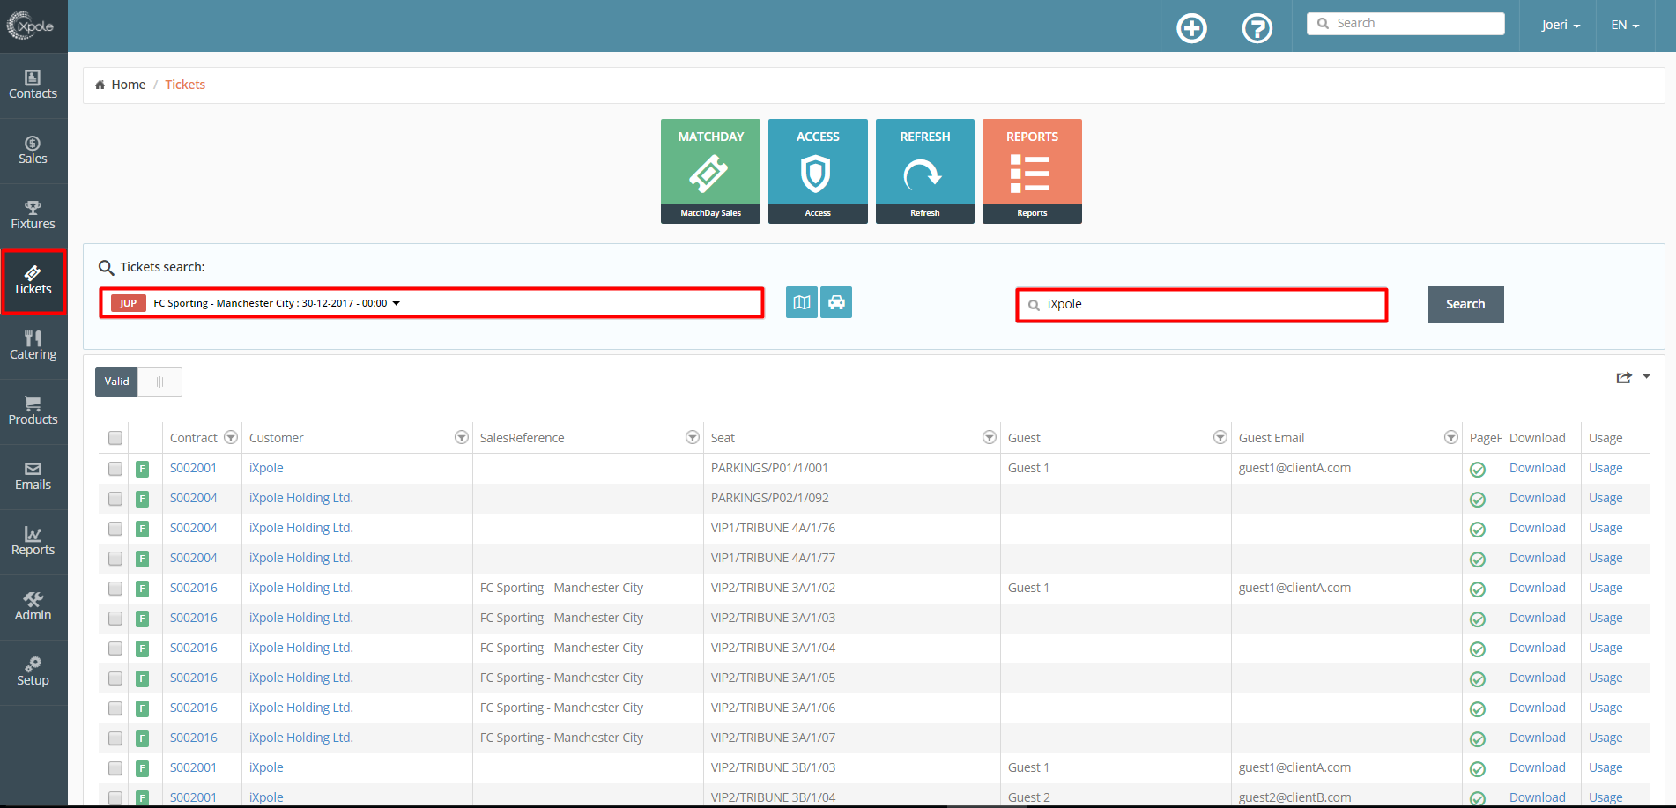
Task: Click the F badge of PARKINGS/P01/1/001 row
Action: point(142,469)
